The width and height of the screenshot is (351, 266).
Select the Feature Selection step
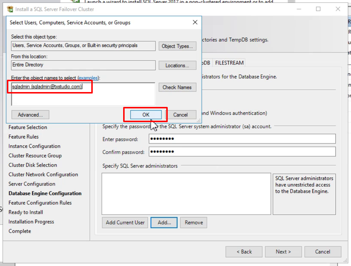click(28, 127)
